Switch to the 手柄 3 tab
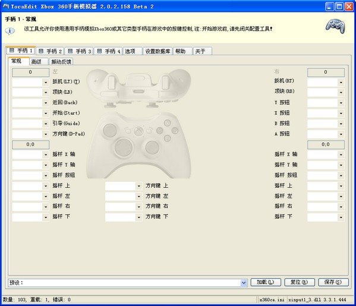 [x=79, y=51]
